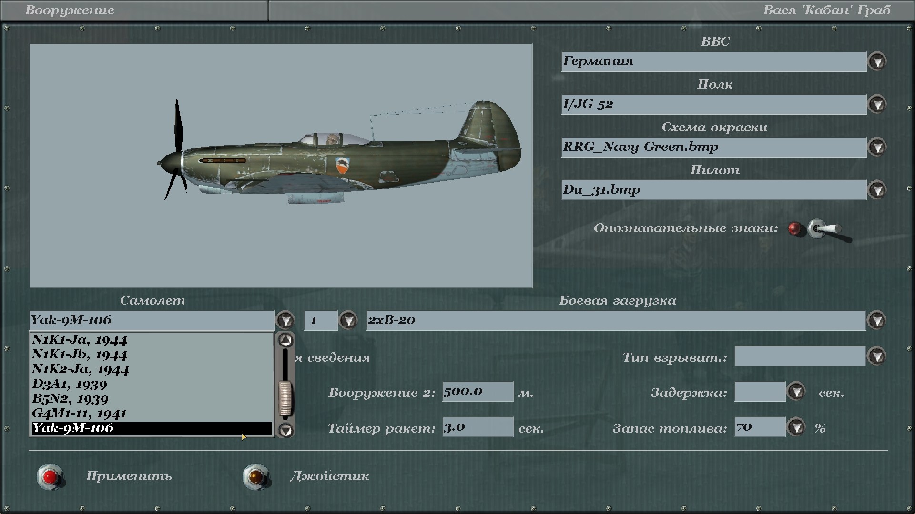Expand the ВВС Германия dropdown

877,62
